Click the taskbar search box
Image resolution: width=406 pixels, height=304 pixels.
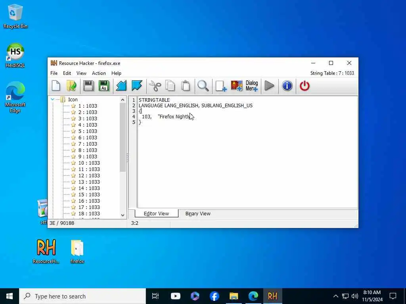[82, 296]
